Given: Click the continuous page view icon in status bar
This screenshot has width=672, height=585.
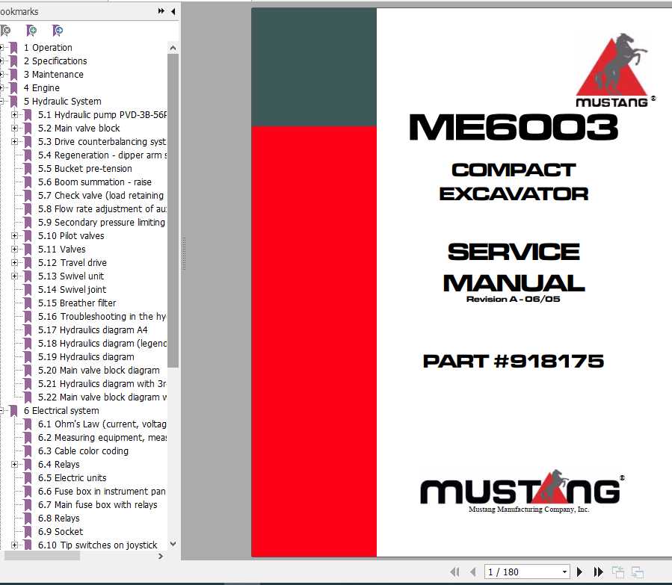Looking at the screenshot, I should coord(638,572).
